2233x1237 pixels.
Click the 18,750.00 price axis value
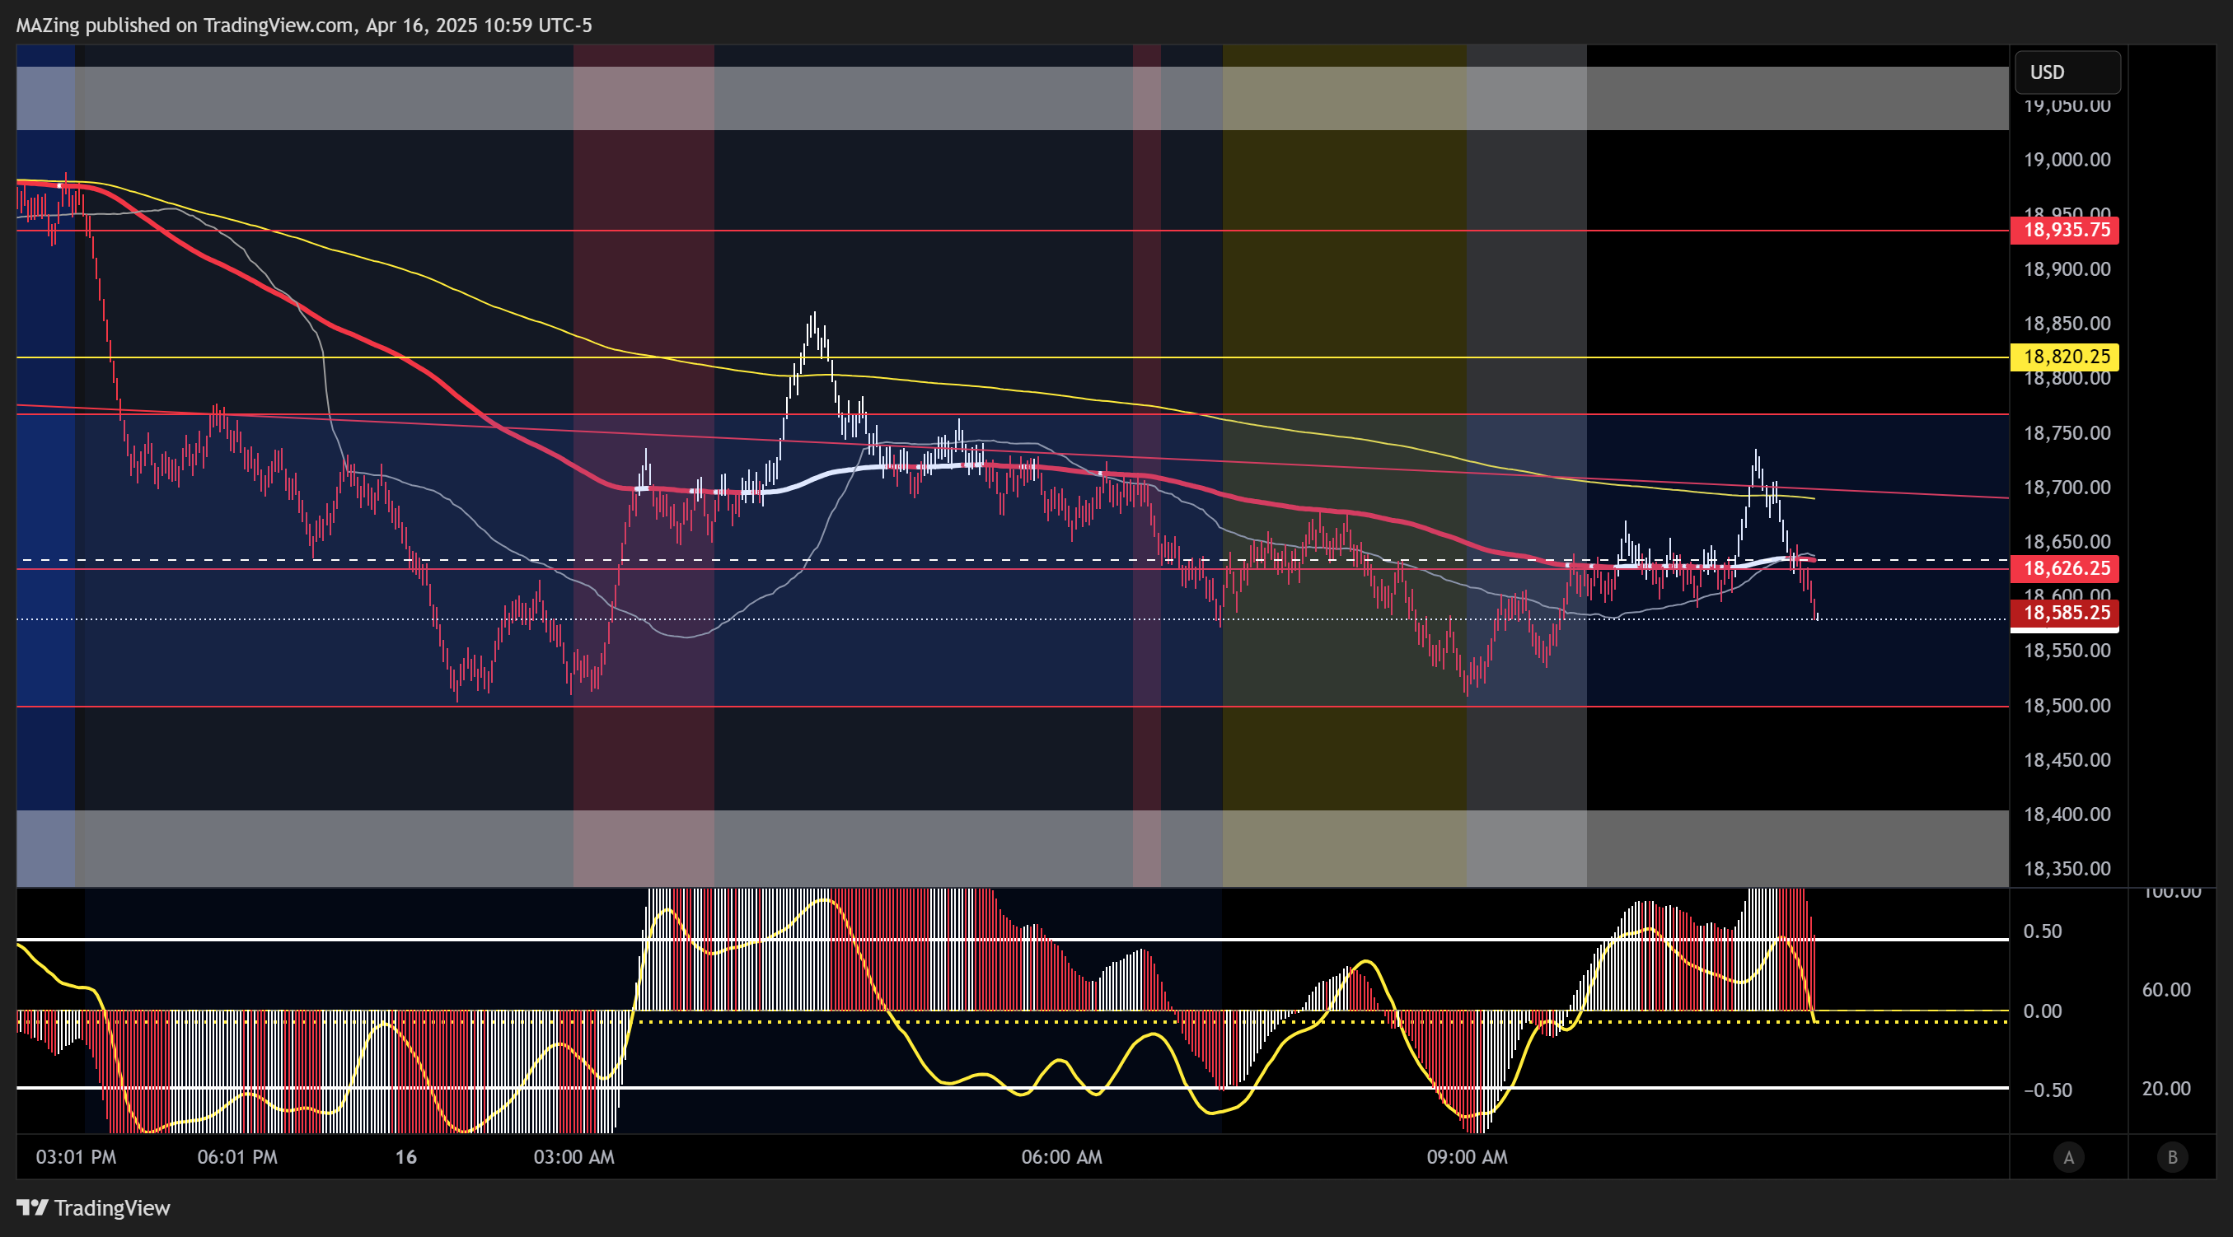(x=2067, y=433)
